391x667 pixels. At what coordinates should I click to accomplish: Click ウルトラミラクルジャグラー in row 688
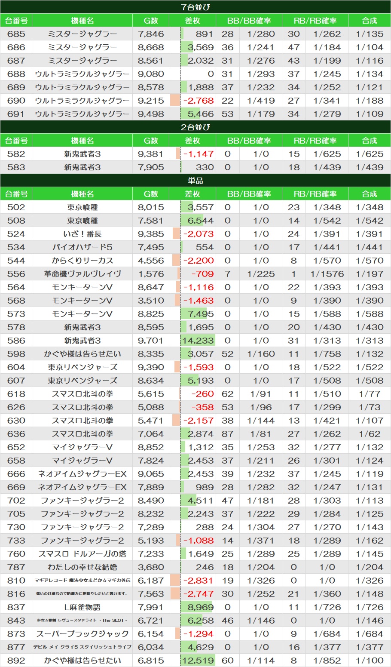[82, 74]
